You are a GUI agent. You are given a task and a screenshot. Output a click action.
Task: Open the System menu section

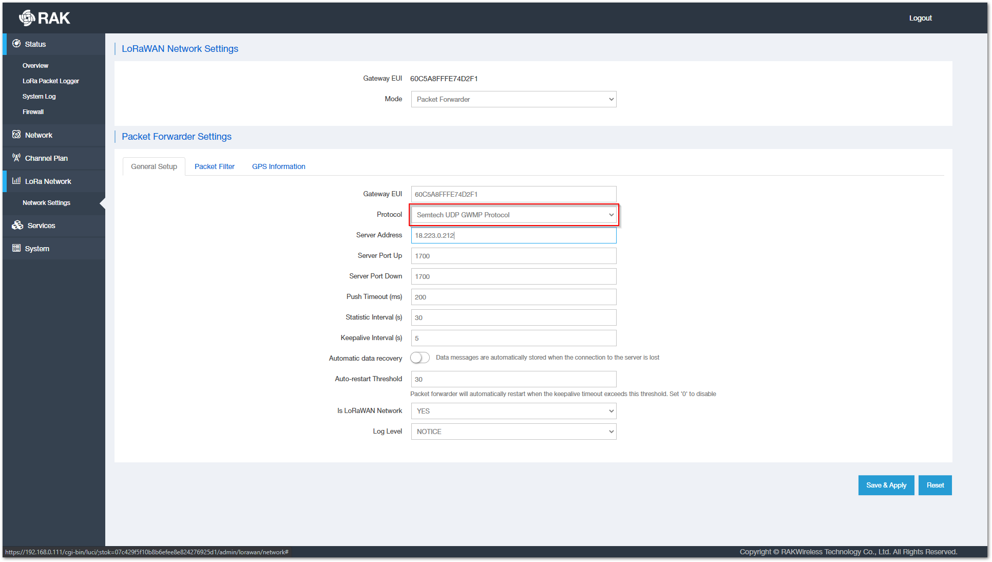click(54, 249)
